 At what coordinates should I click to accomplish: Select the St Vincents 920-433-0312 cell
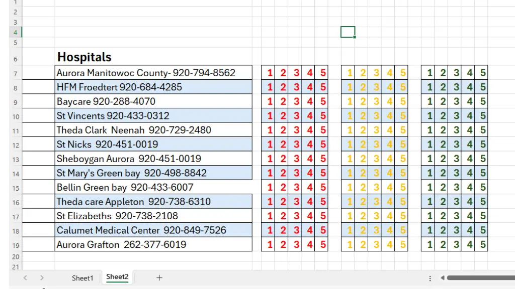click(x=153, y=116)
